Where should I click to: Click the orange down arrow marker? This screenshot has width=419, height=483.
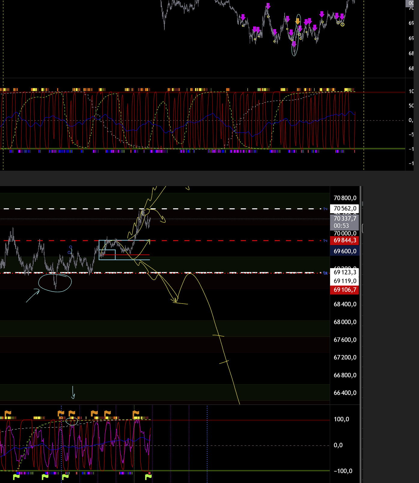[x=298, y=21]
